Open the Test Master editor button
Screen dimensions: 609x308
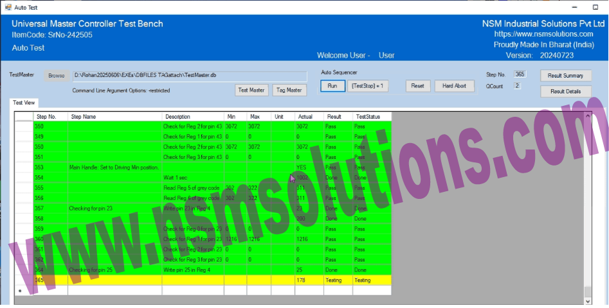pos(251,90)
